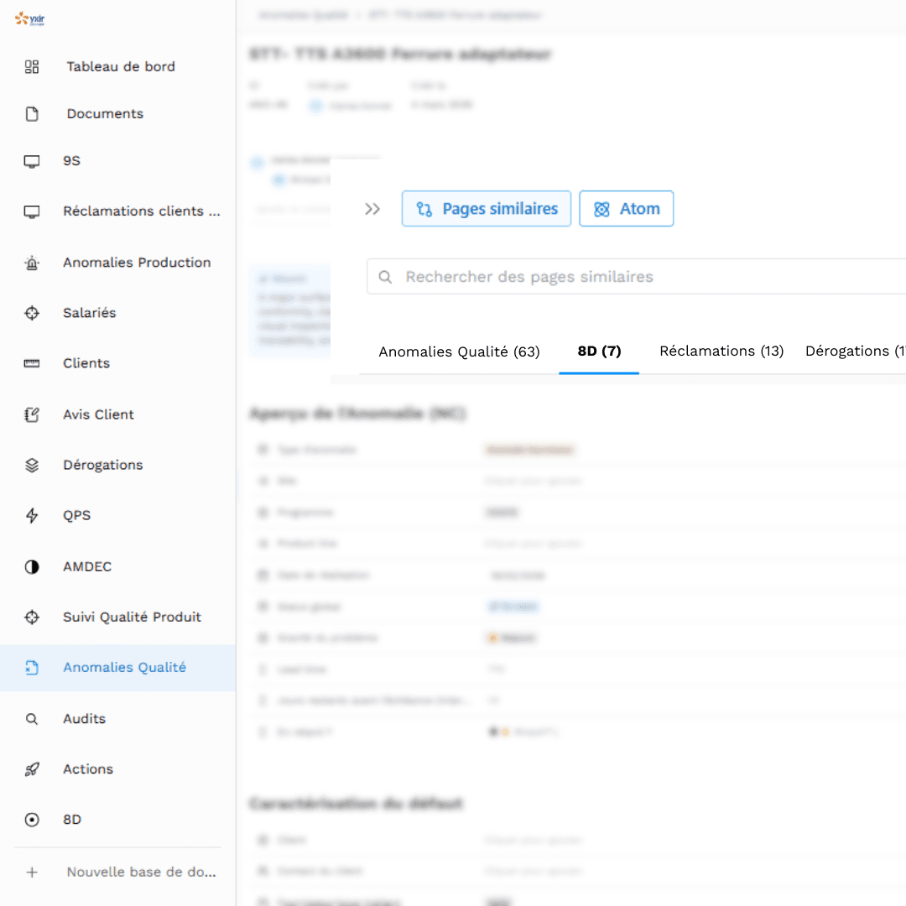Screen dimensions: 906x906
Task: Focus the Rechercher des pages similaires field
Action: pos(636,277)
